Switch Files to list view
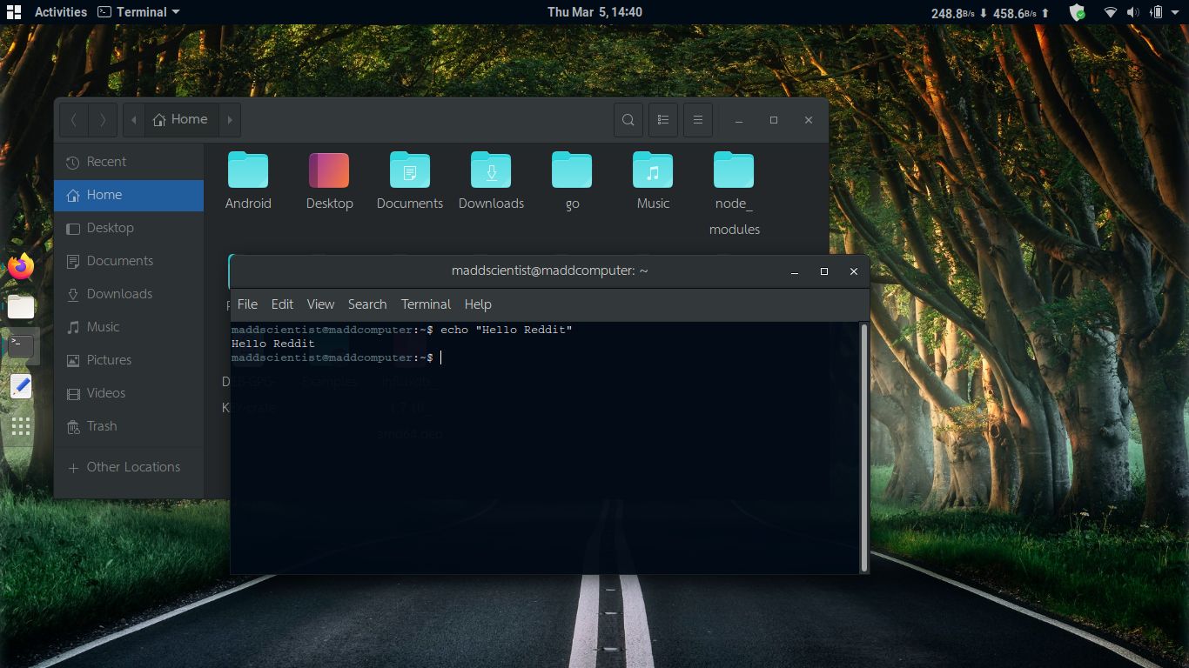 click(x=663, y=119)
